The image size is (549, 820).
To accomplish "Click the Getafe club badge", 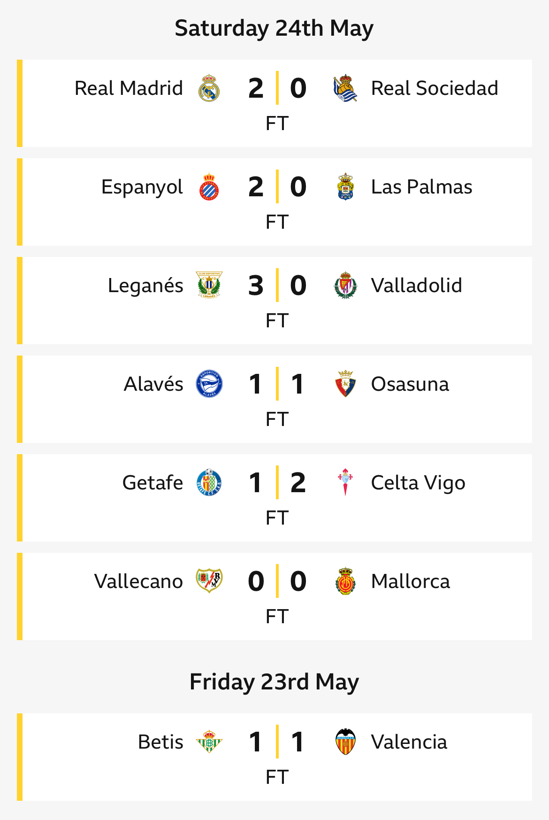I will click(x=209, y=483).
